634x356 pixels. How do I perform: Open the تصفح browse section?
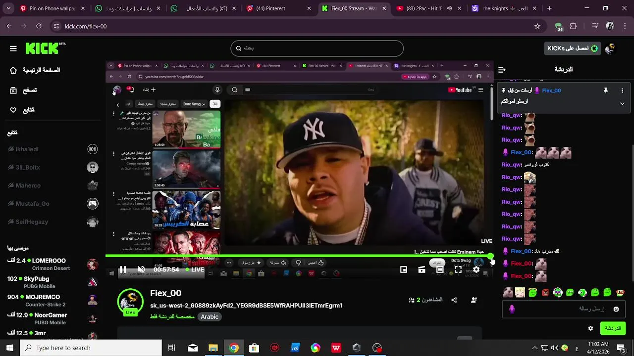[23, 90]
